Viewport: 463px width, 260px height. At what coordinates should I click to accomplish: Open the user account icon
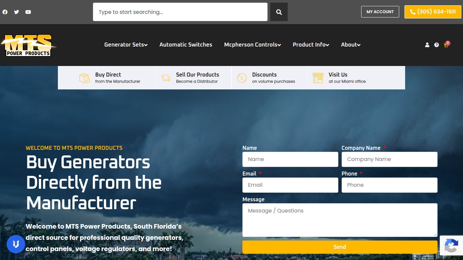click(427, 45)
